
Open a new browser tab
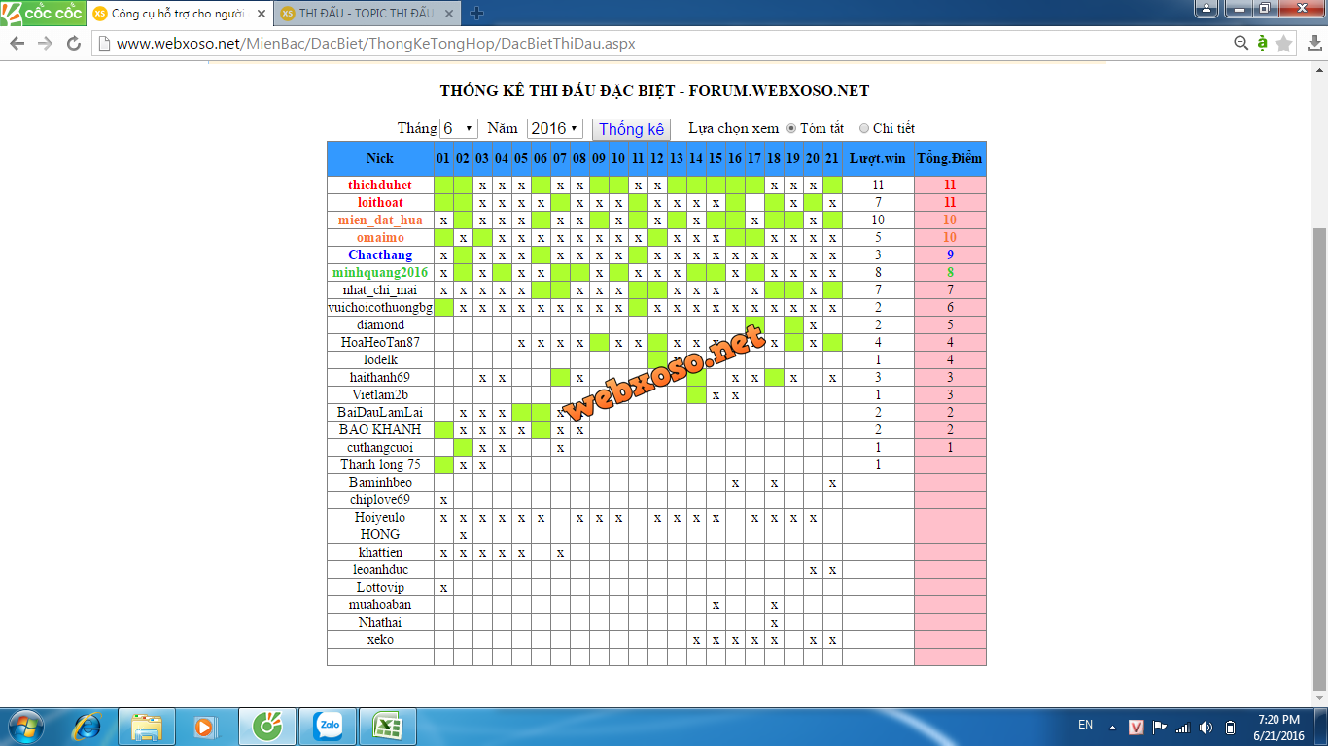pyautogui.click(x=476, y=14)
